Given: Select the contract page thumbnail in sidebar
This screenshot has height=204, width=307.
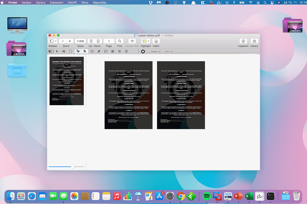Looking at the screenshot, I should (x=67, y=81).
